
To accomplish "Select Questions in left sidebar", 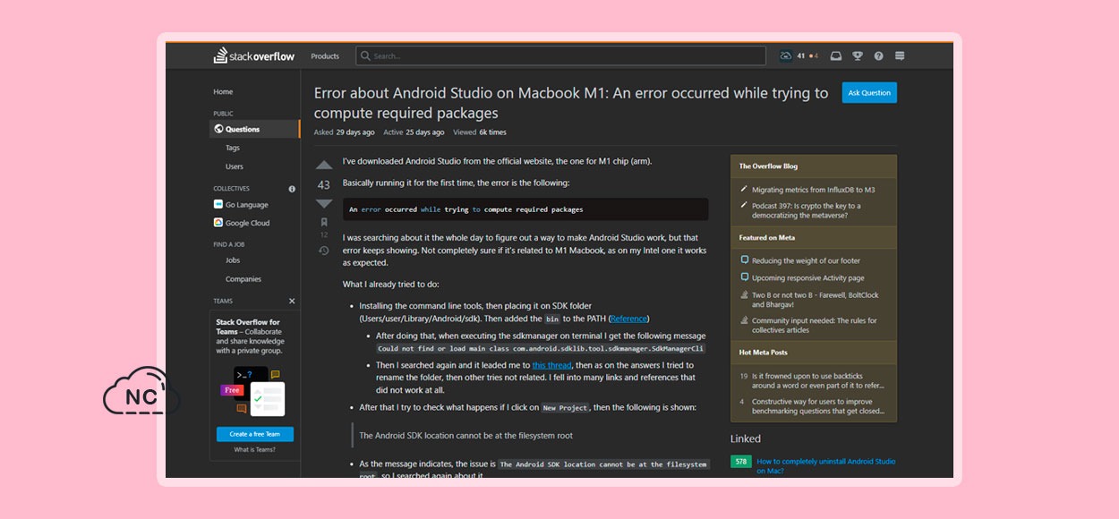I will coord(255,129).
